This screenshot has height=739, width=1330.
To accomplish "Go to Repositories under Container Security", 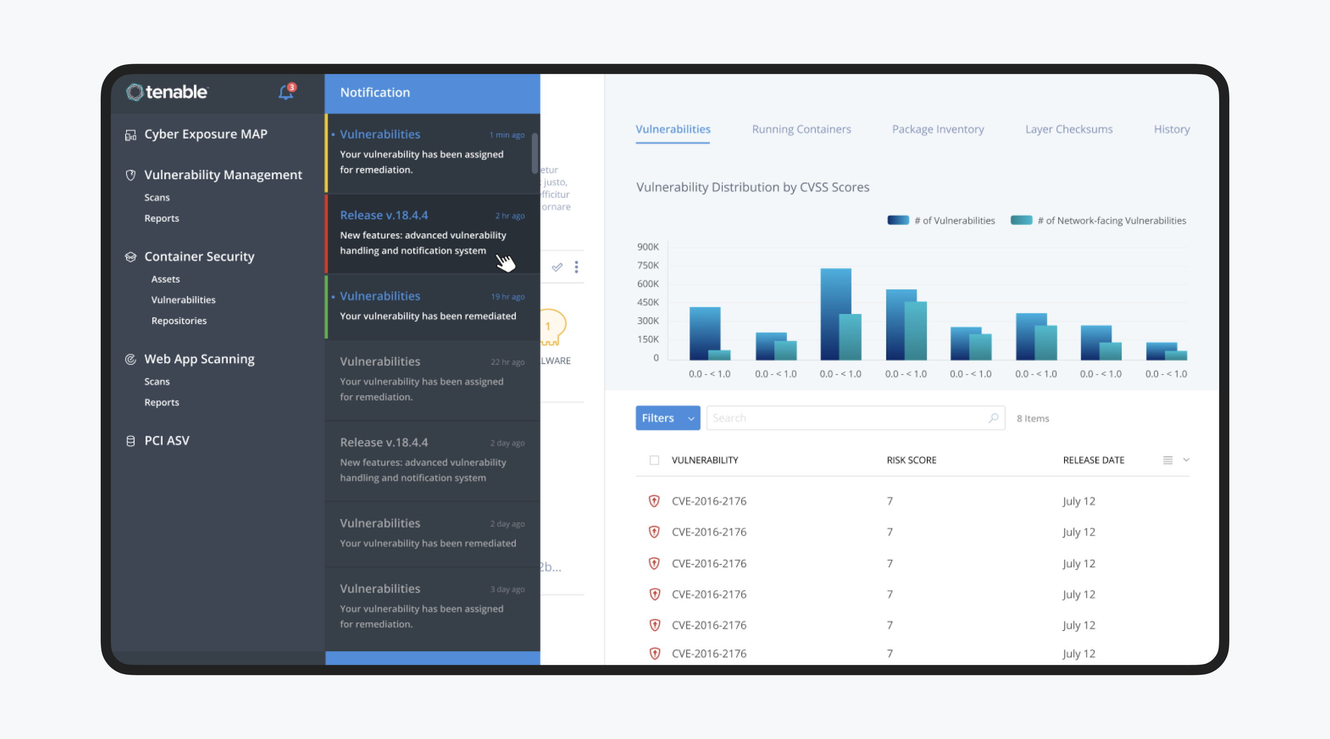I will [179, 321].
